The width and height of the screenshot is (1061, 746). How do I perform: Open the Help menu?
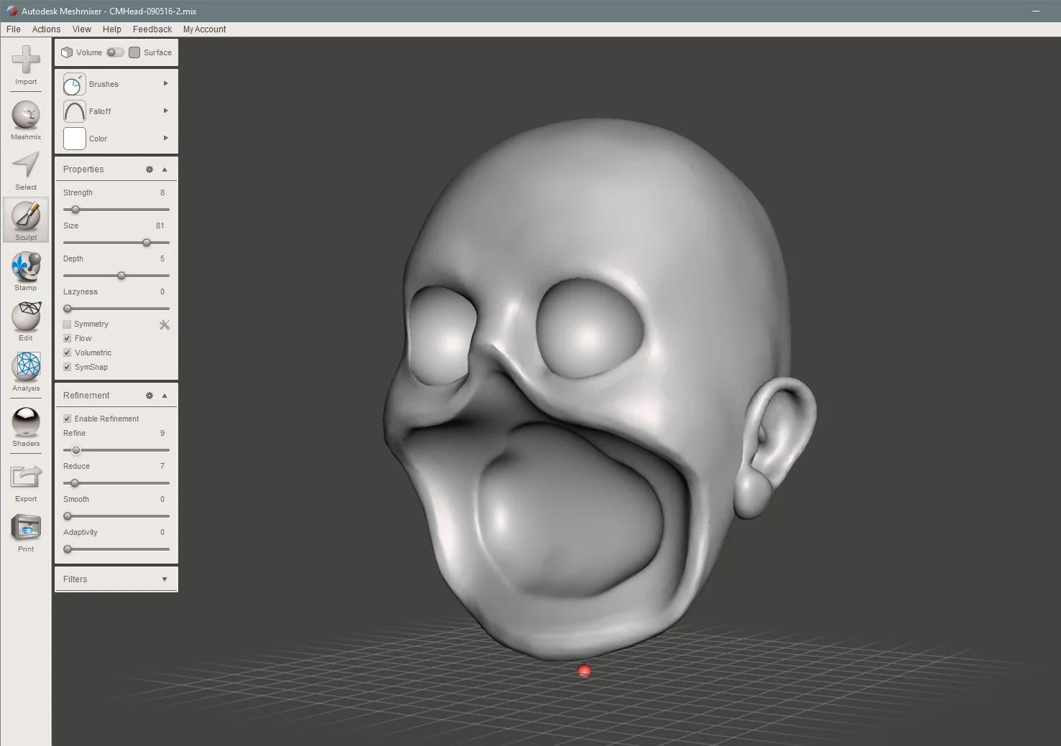(x=112, y=29)
